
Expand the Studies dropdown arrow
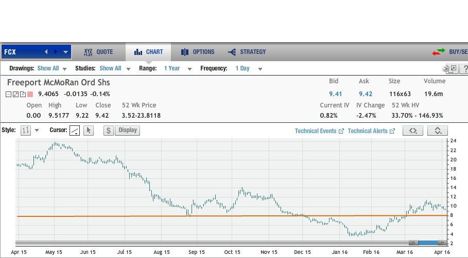(128, 69)
